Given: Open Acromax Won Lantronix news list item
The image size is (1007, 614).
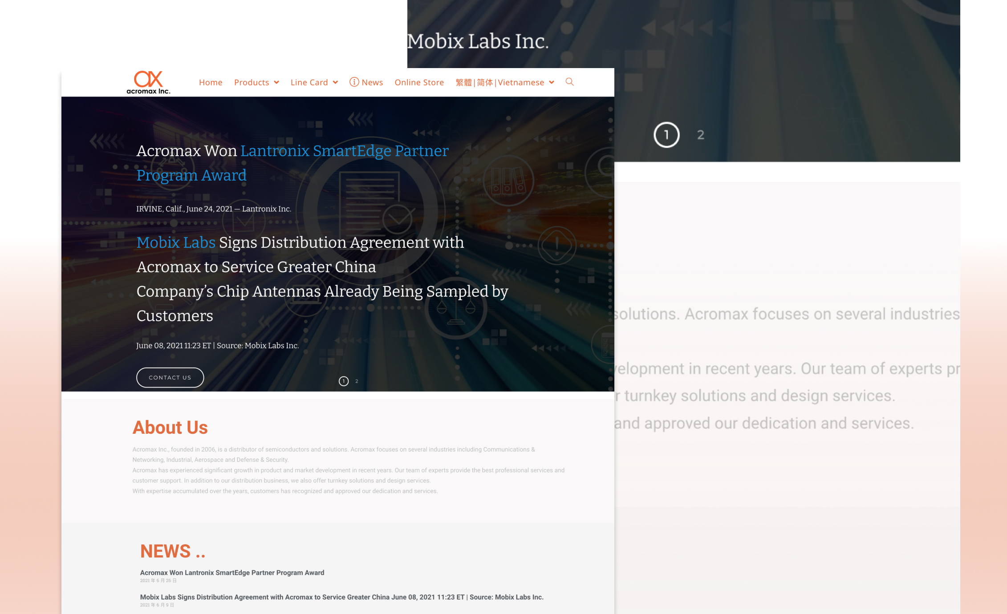Looking at the screenshot, I should click(232, 573).
